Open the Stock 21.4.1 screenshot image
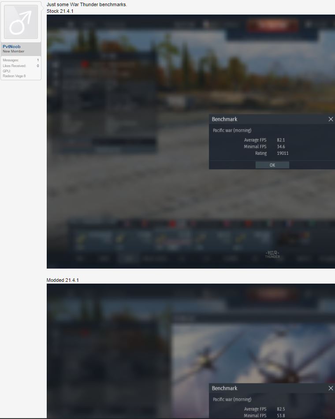The width and height of the screenshot is (335, 419). (191, 142)
